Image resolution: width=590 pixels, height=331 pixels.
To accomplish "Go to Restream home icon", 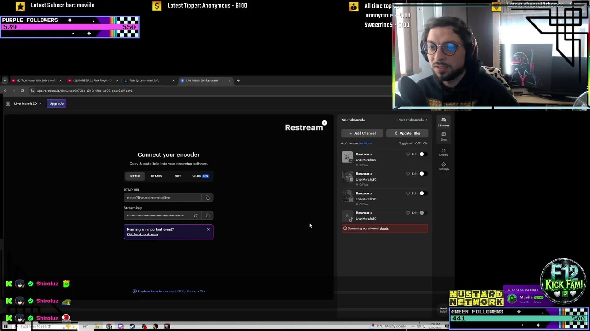I will coord(8,103).
